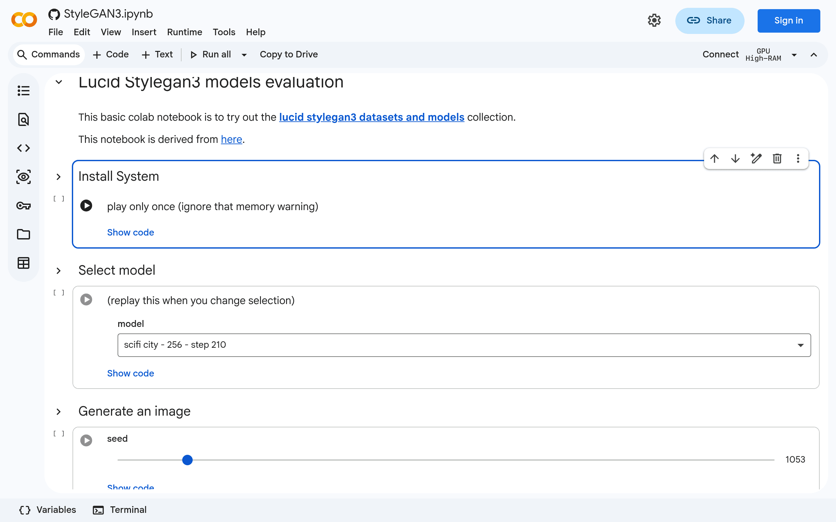Image resolution: width=836 pixels, height=522 pixels.
Task: Run the Install System cell play button
Action: click(86, 206)
